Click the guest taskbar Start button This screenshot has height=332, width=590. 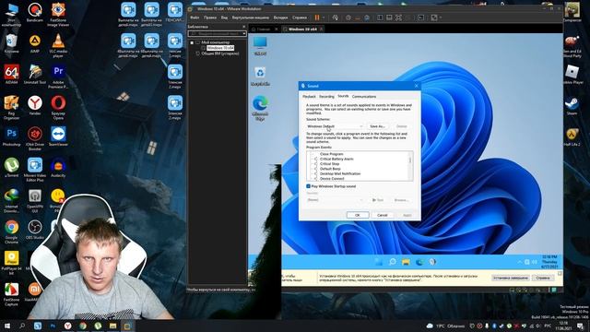[379, 262]
